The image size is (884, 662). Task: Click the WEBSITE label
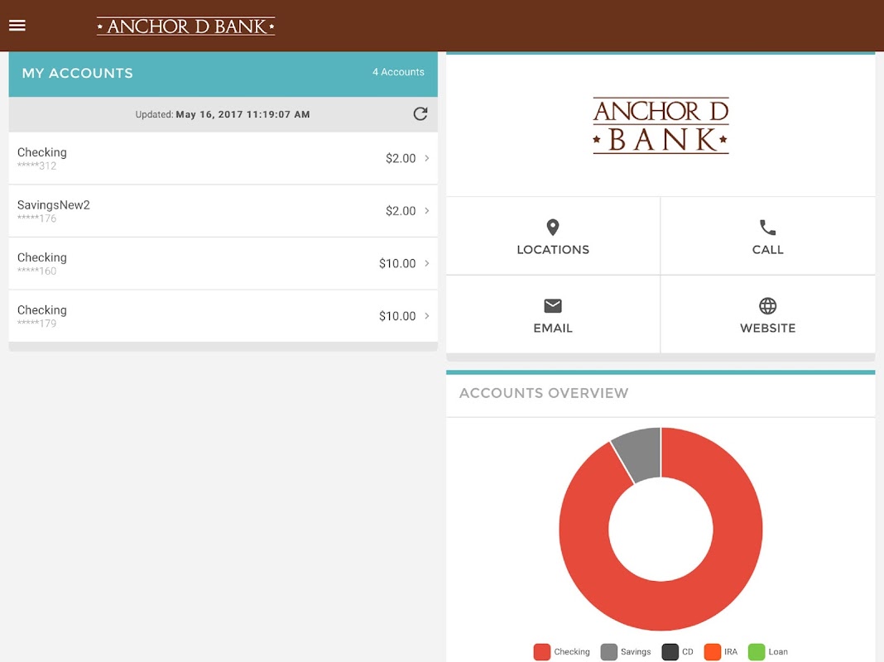(767, 328)
